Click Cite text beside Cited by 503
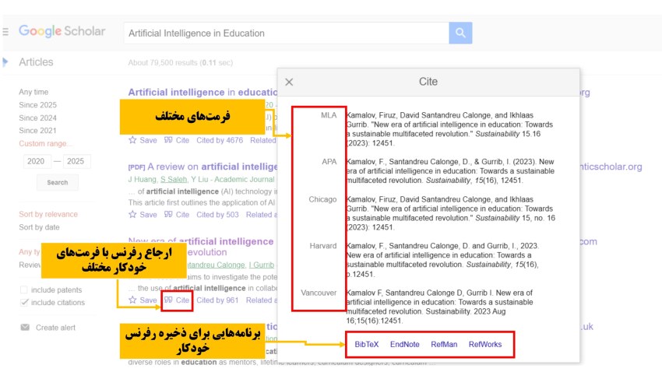This screenshot has width=662, height=372. point(182,215)
